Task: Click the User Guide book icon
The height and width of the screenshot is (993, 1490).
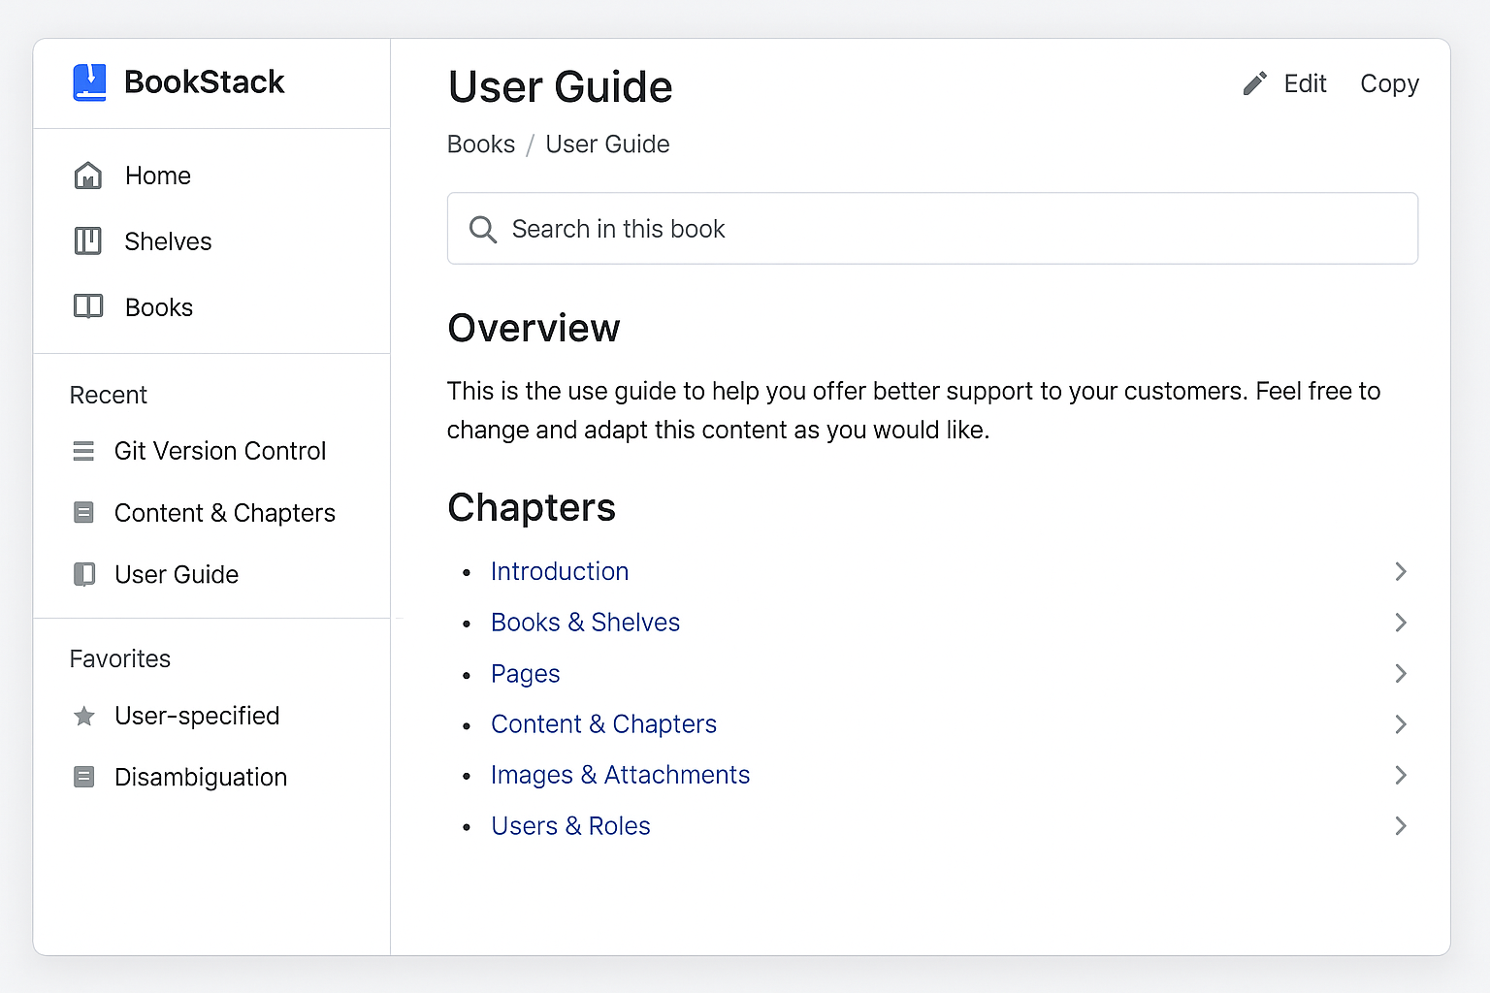Action: [83, 574]
